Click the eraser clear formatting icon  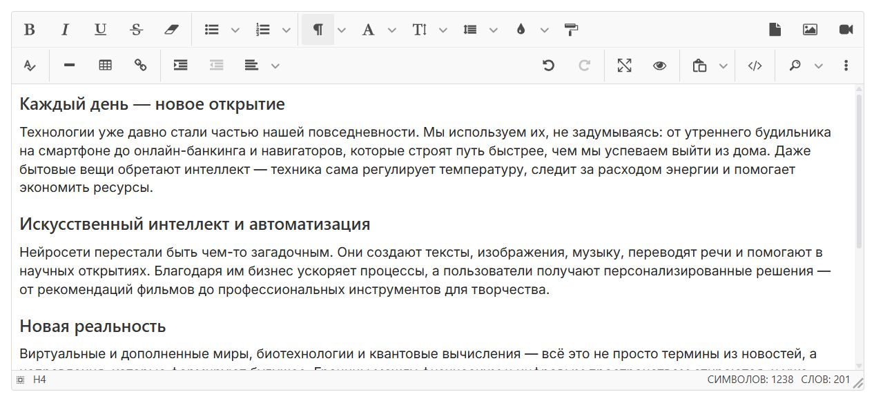coord(171,30)
